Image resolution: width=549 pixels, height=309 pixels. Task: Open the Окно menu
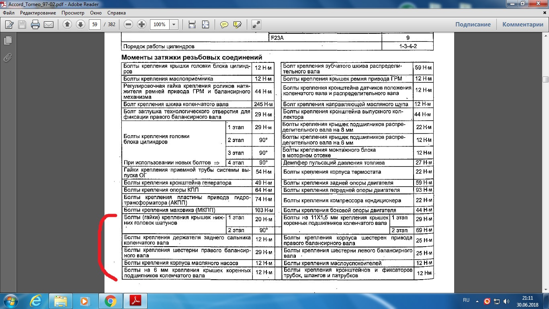(x=96, y=12)
